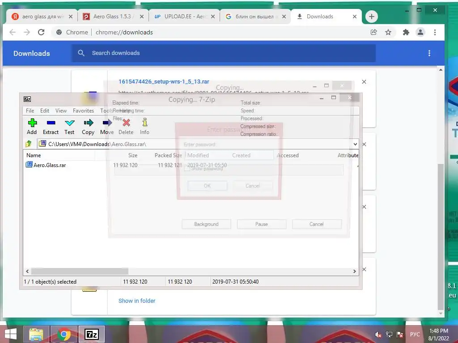Click the red Delete icon
The height and width of the screenshot is (343, 458).
point(126,126)
